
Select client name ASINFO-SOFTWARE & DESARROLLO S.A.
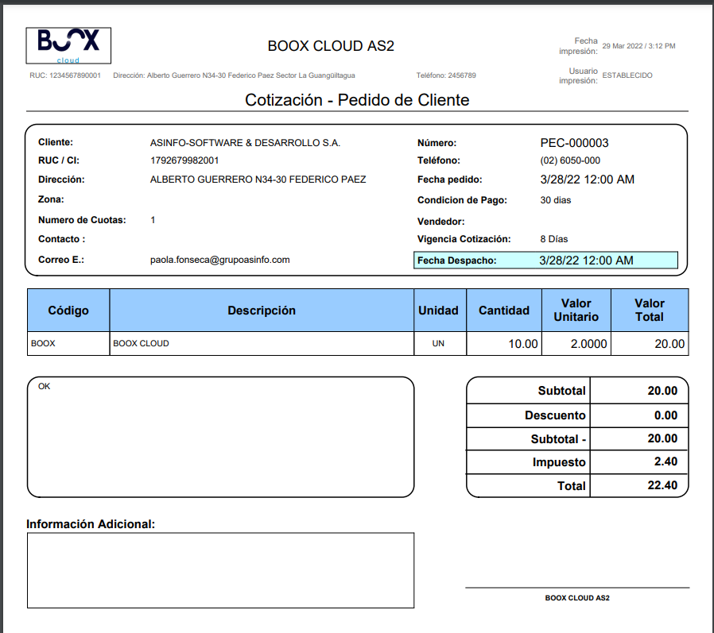click(x=245, y=143)
